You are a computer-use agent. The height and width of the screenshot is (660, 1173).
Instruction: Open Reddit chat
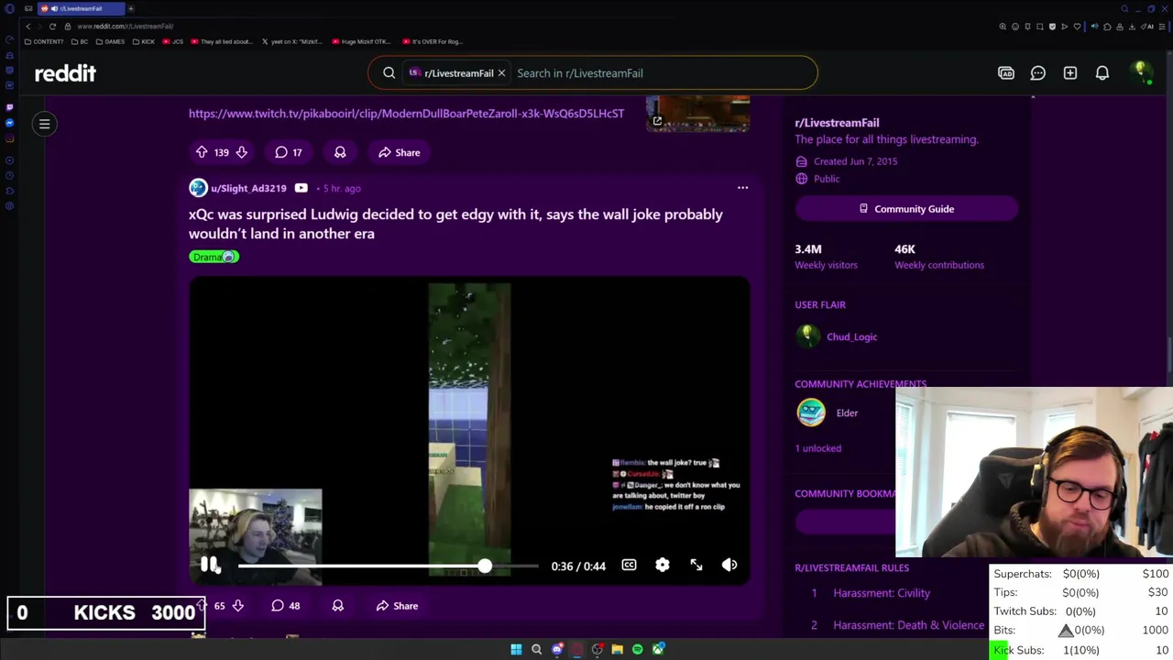(x=1038, y=73)
